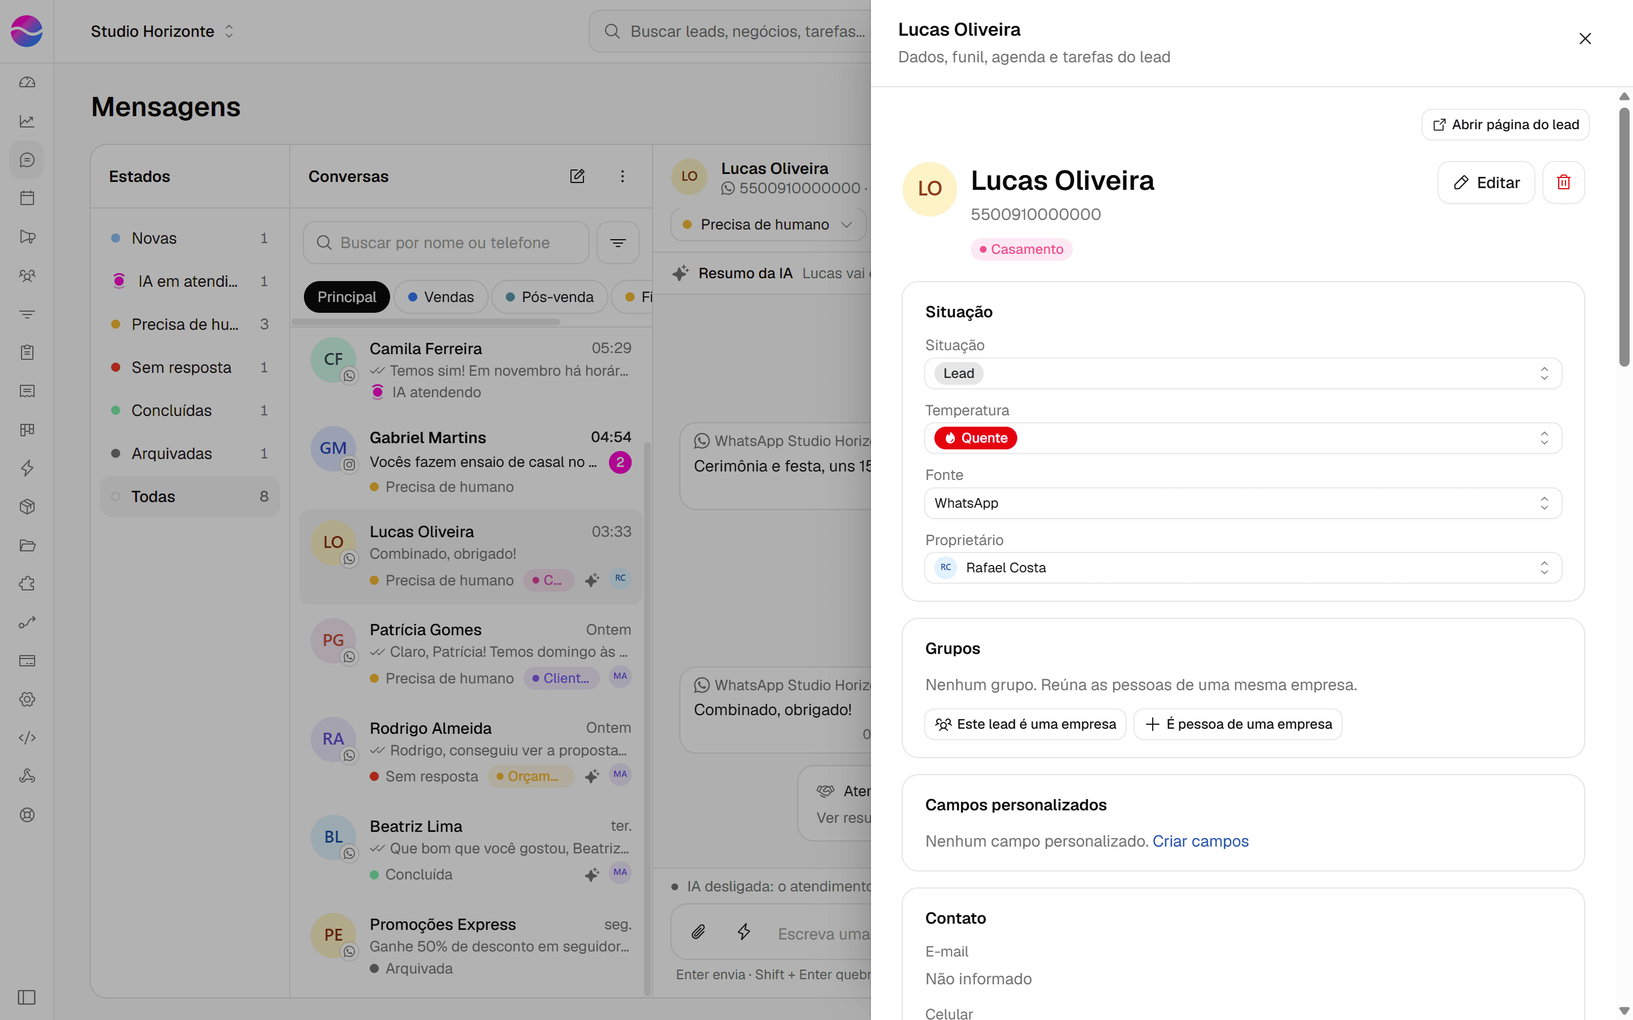Viewport: 1633px width, 1020px height.
Task: Attach a file with paperclip icon
Action: pyautogui.click(x=699, y=932)
